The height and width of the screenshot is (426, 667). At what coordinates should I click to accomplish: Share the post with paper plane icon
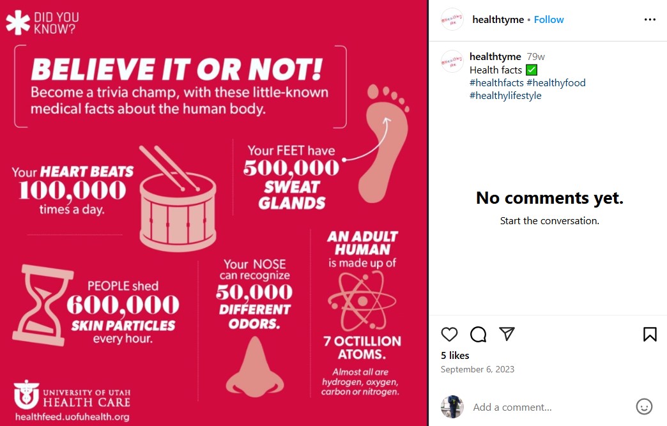pos(507,334)
